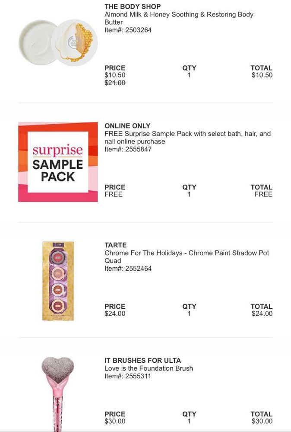Open FREE Surprise Sample Pack product name
The height and width of the screenshot is (432, 291).
pyautogui.click(x=187, y=138)
